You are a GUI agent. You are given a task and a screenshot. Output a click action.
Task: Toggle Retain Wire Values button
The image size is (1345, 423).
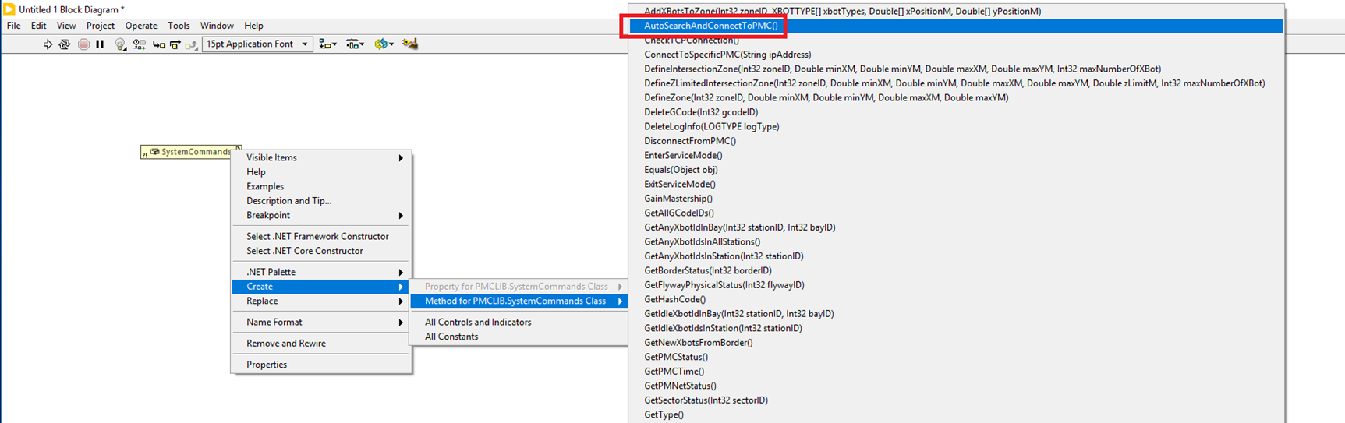click(x=140, y=44)
